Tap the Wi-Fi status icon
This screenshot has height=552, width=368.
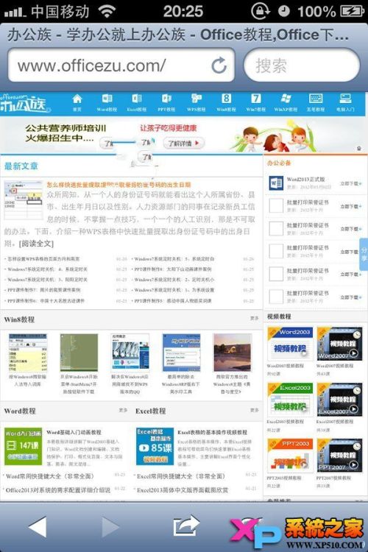coord(107,11)
